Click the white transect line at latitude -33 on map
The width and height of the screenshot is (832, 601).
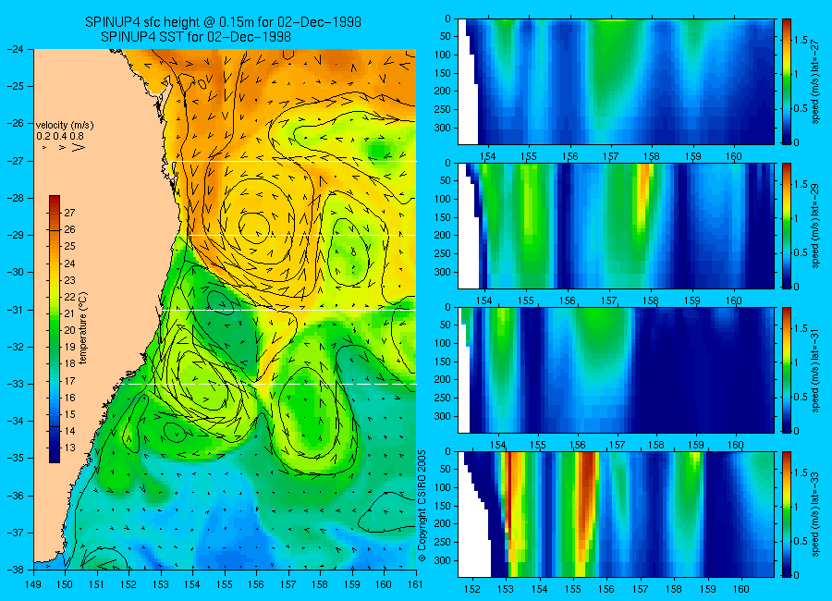point(269,384)
